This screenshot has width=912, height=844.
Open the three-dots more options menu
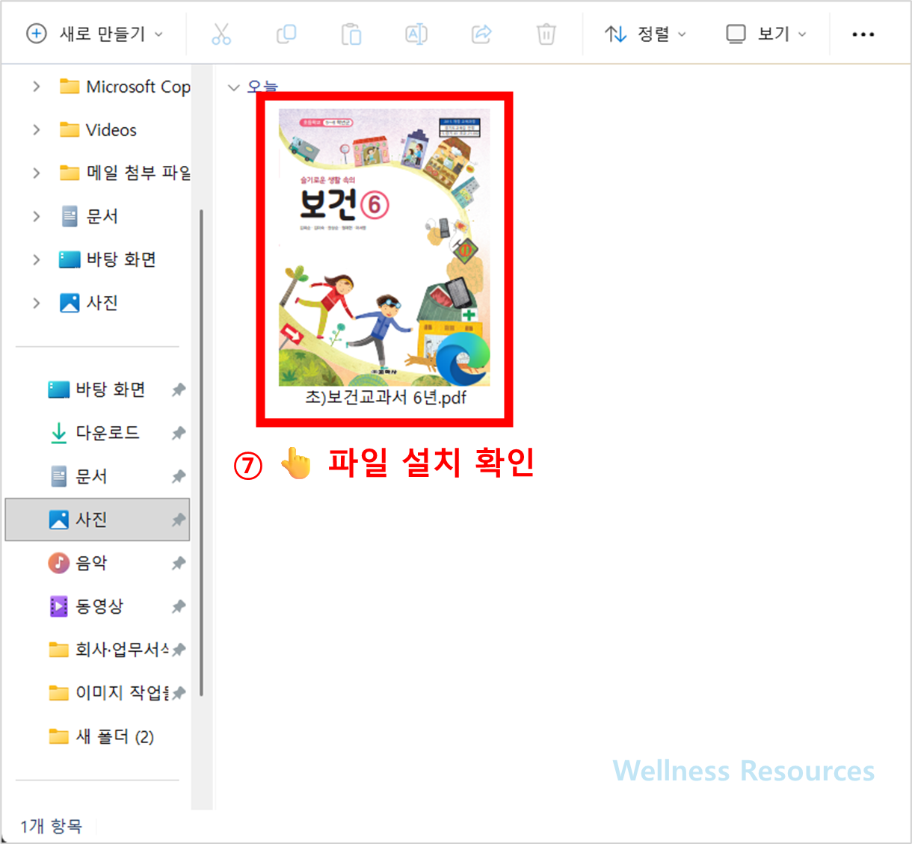tap(863, 34)
